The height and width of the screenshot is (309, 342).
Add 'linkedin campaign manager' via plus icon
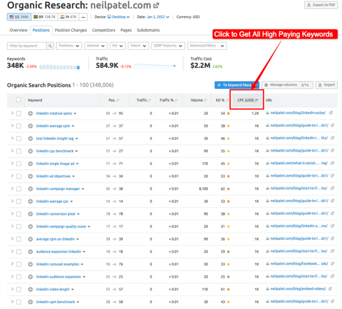[x=30, y=189]
